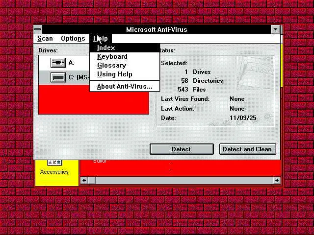Open the Scan menu
Screen dimensions: 314x235
pos(45,38)
